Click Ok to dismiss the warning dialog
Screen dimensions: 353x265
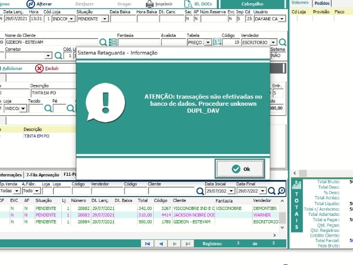click(239, 169)
